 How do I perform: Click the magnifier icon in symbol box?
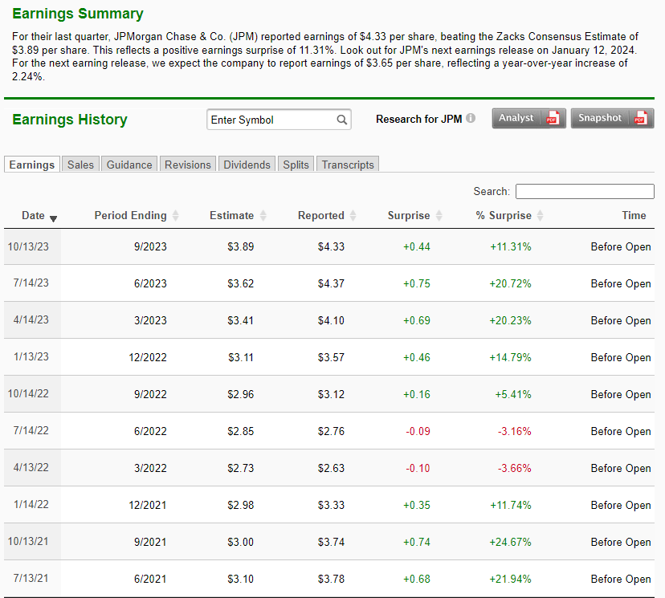(342, 120)
